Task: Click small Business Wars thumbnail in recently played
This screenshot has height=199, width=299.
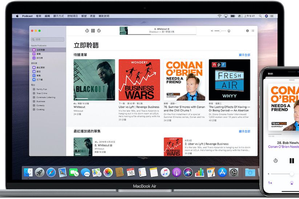Action: pyautogui.click(x=173, y=147)
